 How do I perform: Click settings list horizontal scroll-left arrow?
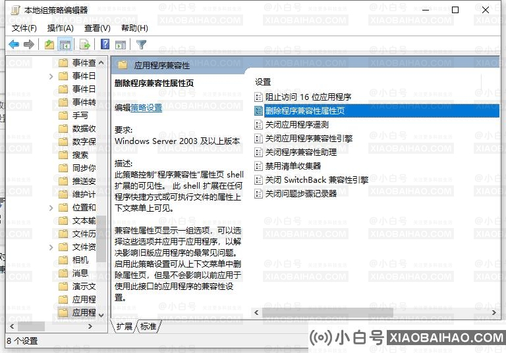click(256, 312)
